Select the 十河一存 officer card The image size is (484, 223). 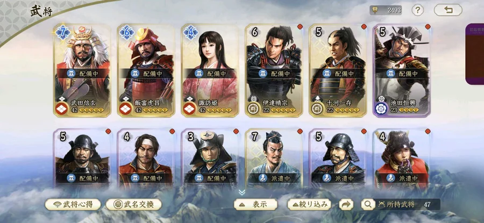pyautogui.click(x=338, y=70)
